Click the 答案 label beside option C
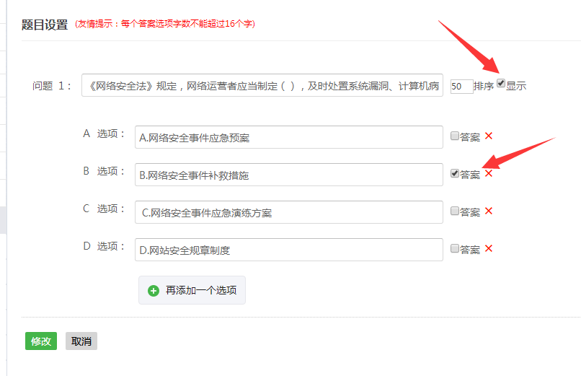 pyautogui.click(x=470, y=212)
